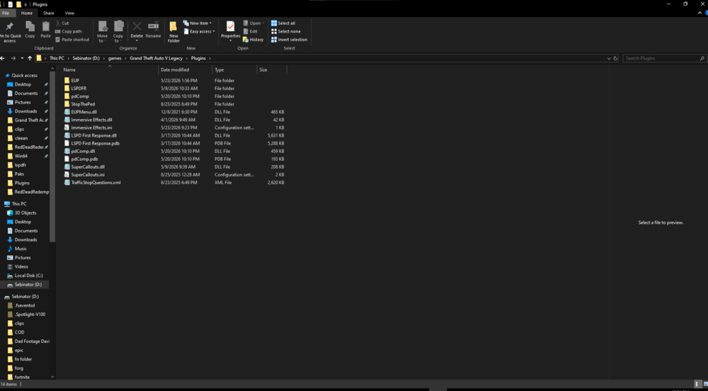
Task: Click Select all in the ribbon
Action: [x=283, y=23]
